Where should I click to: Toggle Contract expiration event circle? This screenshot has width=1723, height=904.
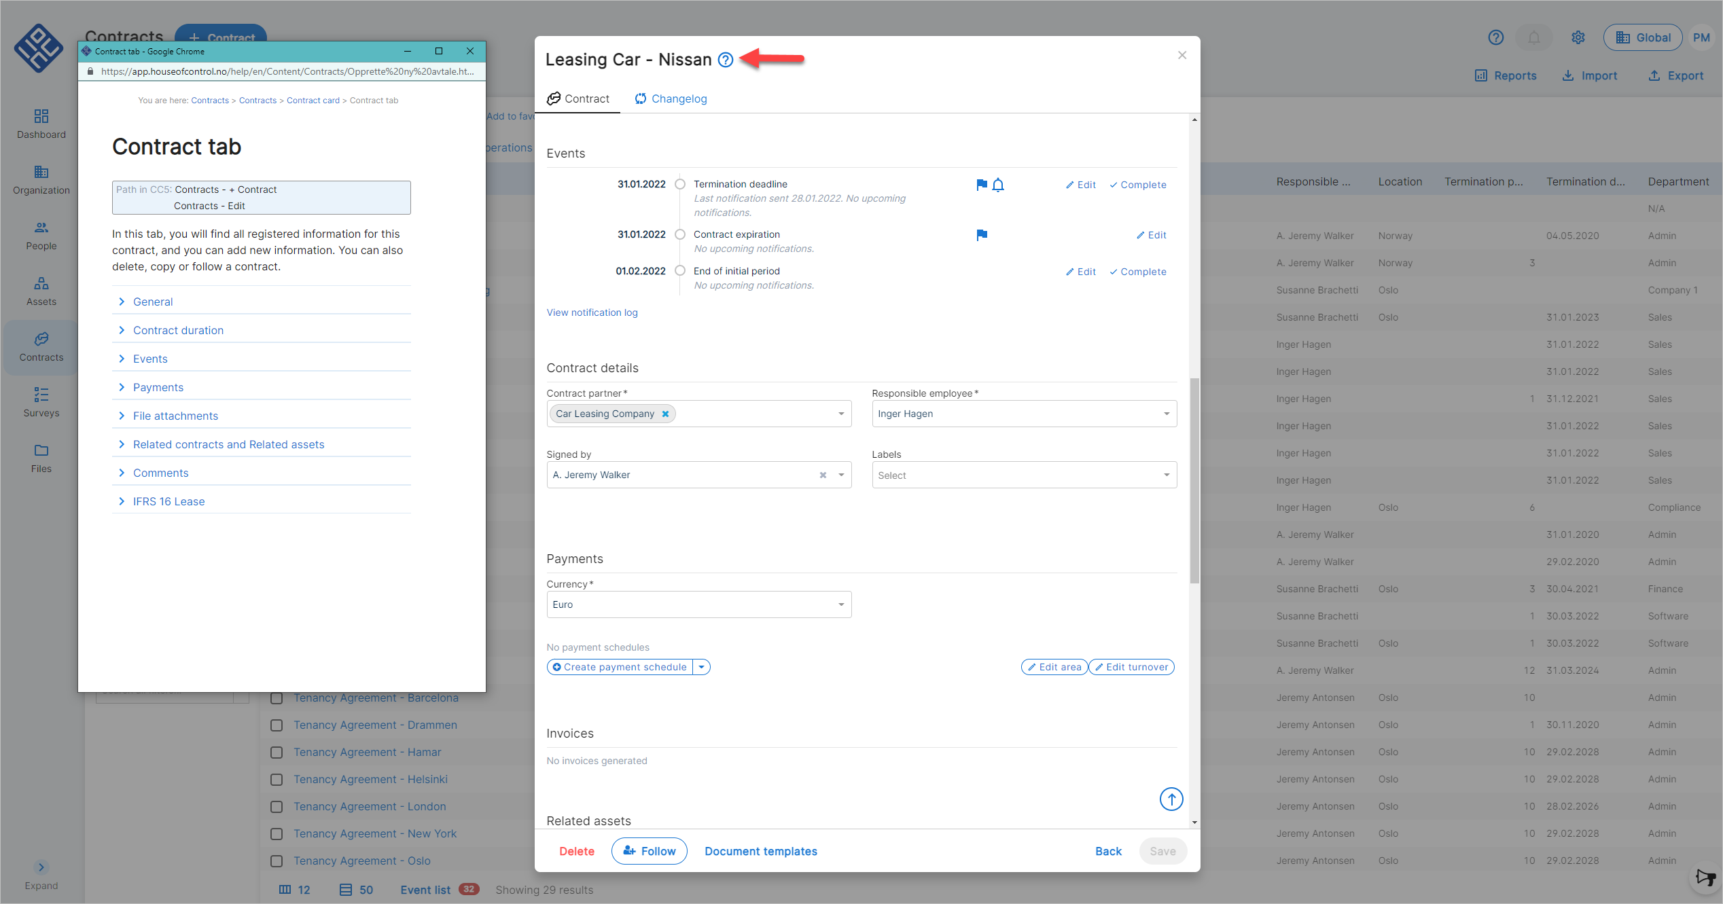pos(680,234)
